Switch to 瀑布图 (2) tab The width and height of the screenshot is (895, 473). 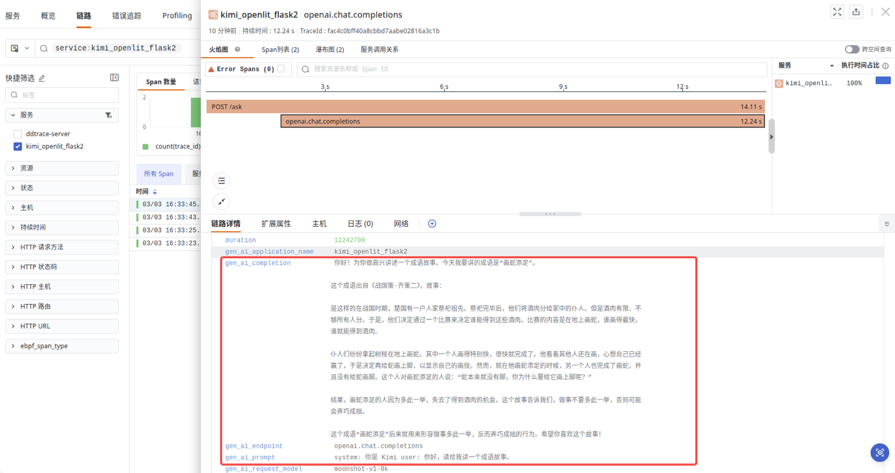(330, 49)
